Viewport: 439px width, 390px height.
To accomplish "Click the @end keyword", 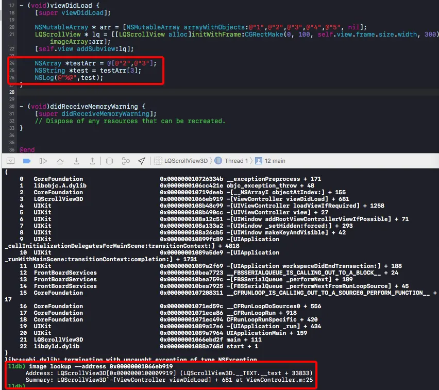I will click(x=27, y=150).
